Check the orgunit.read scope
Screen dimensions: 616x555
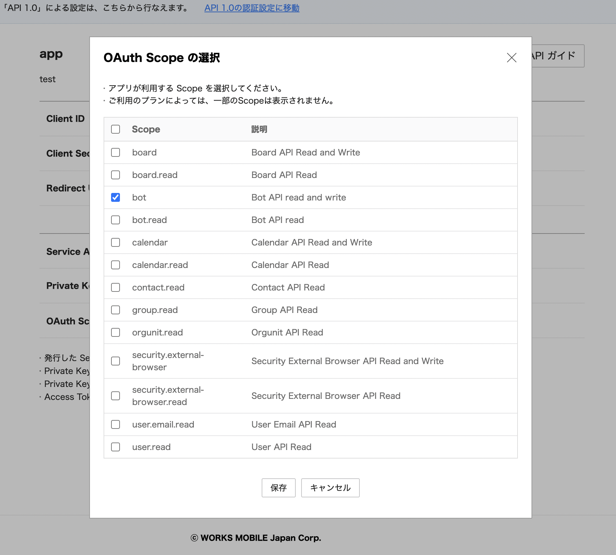pos(115,332)
